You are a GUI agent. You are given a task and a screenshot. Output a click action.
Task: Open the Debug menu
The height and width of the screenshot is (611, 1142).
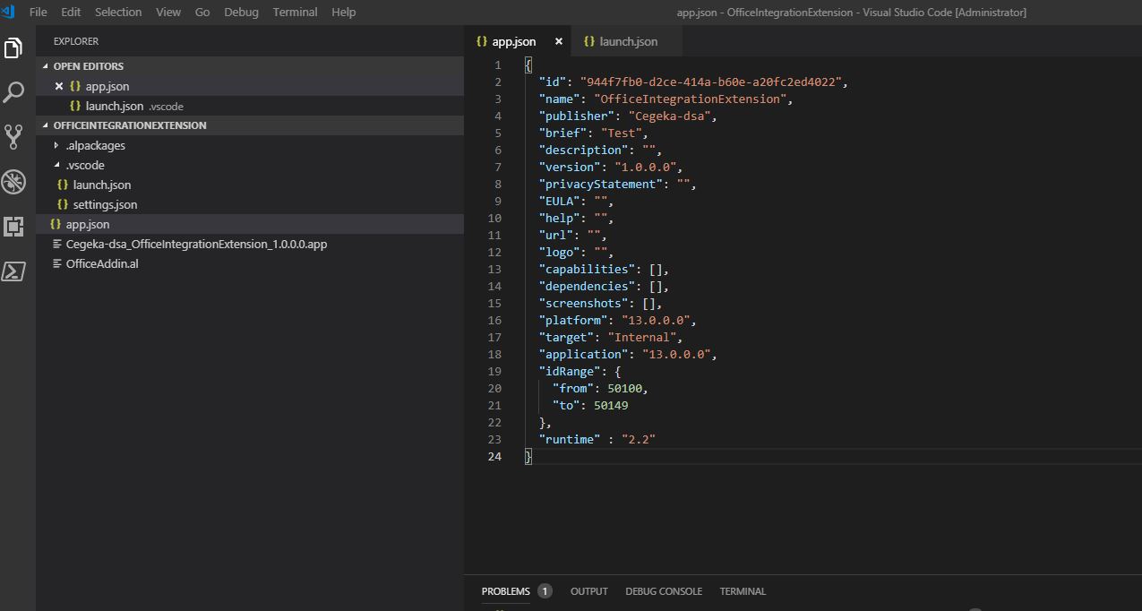pos(240,12)
